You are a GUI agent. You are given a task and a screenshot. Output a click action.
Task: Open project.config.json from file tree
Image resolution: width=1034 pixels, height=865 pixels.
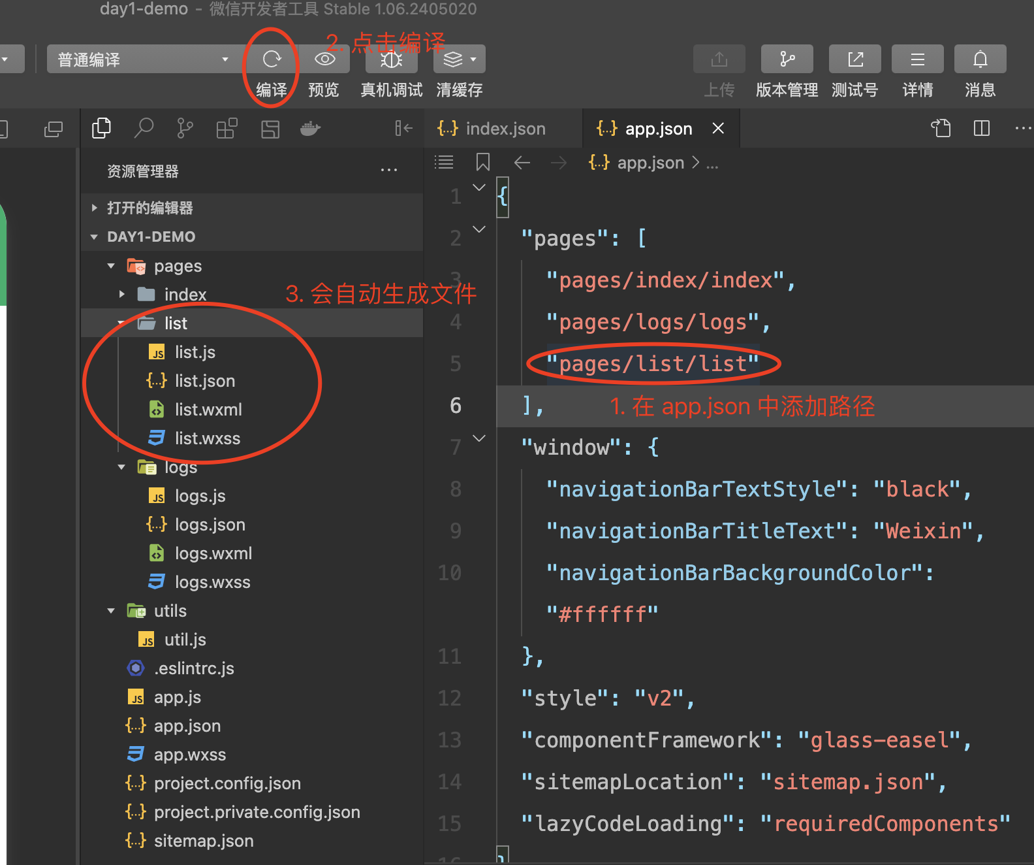tap(227, 783)
